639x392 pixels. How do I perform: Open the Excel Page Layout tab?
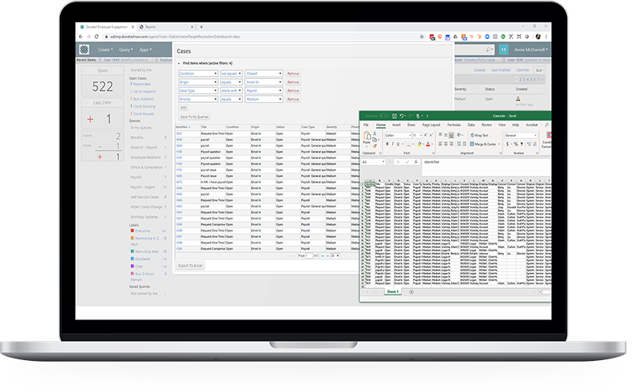click(431, 125)
